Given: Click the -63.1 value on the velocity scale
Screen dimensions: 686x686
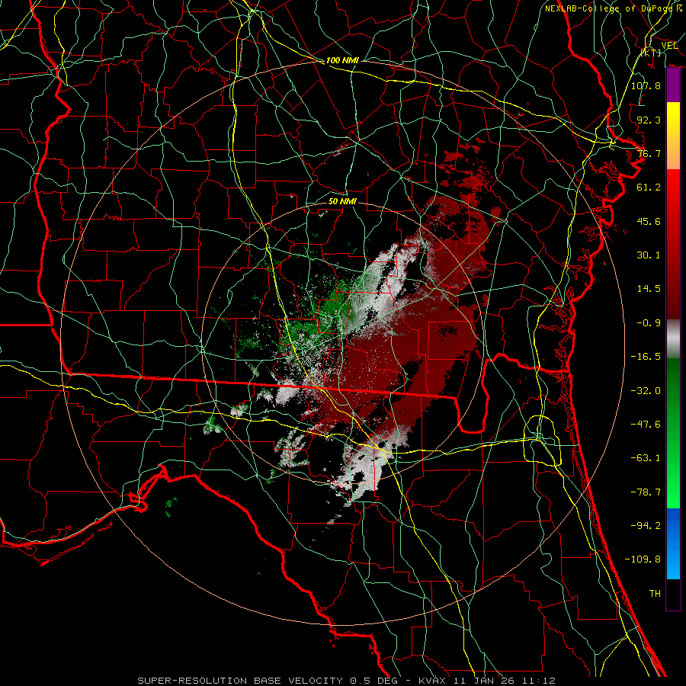Looking at the screenshot, I should click(x=646, y=458).
